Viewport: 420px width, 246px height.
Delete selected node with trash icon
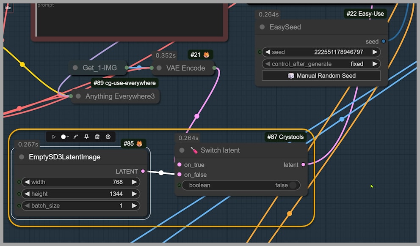(97, 137)
